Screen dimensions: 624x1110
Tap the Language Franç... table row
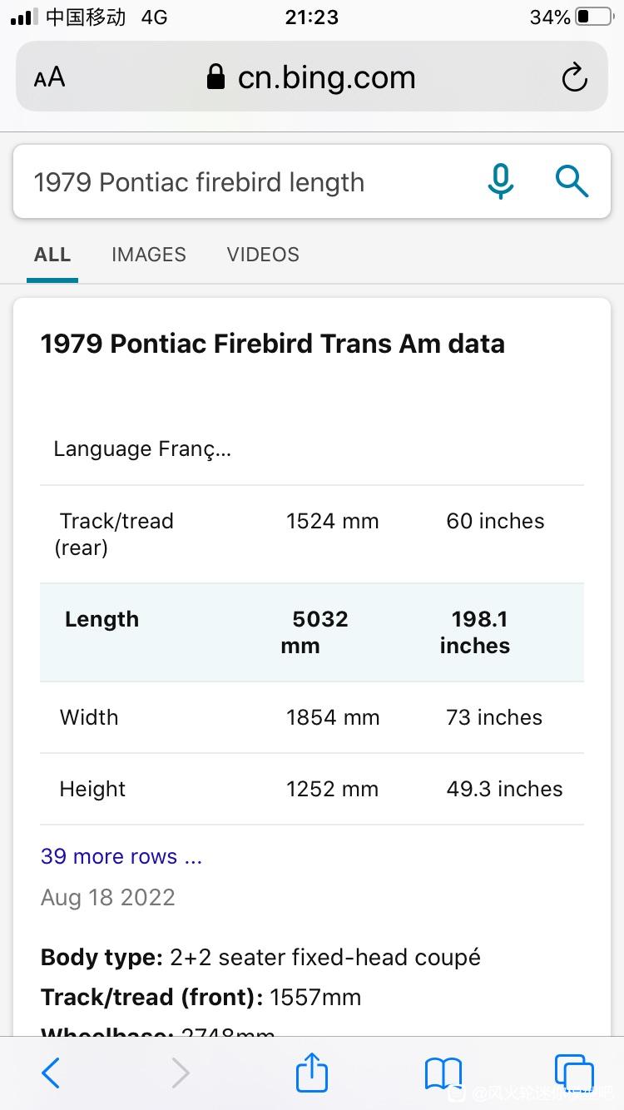click(312, 449)
